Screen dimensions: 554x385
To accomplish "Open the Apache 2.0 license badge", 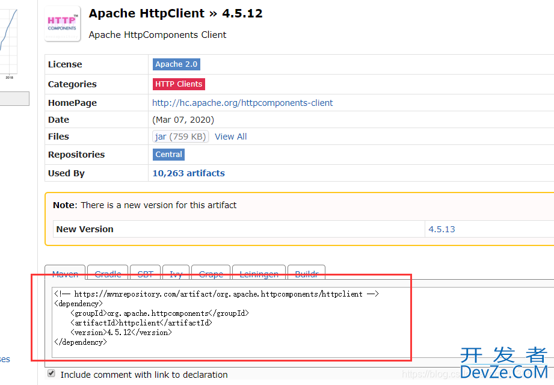I will 176,64.
